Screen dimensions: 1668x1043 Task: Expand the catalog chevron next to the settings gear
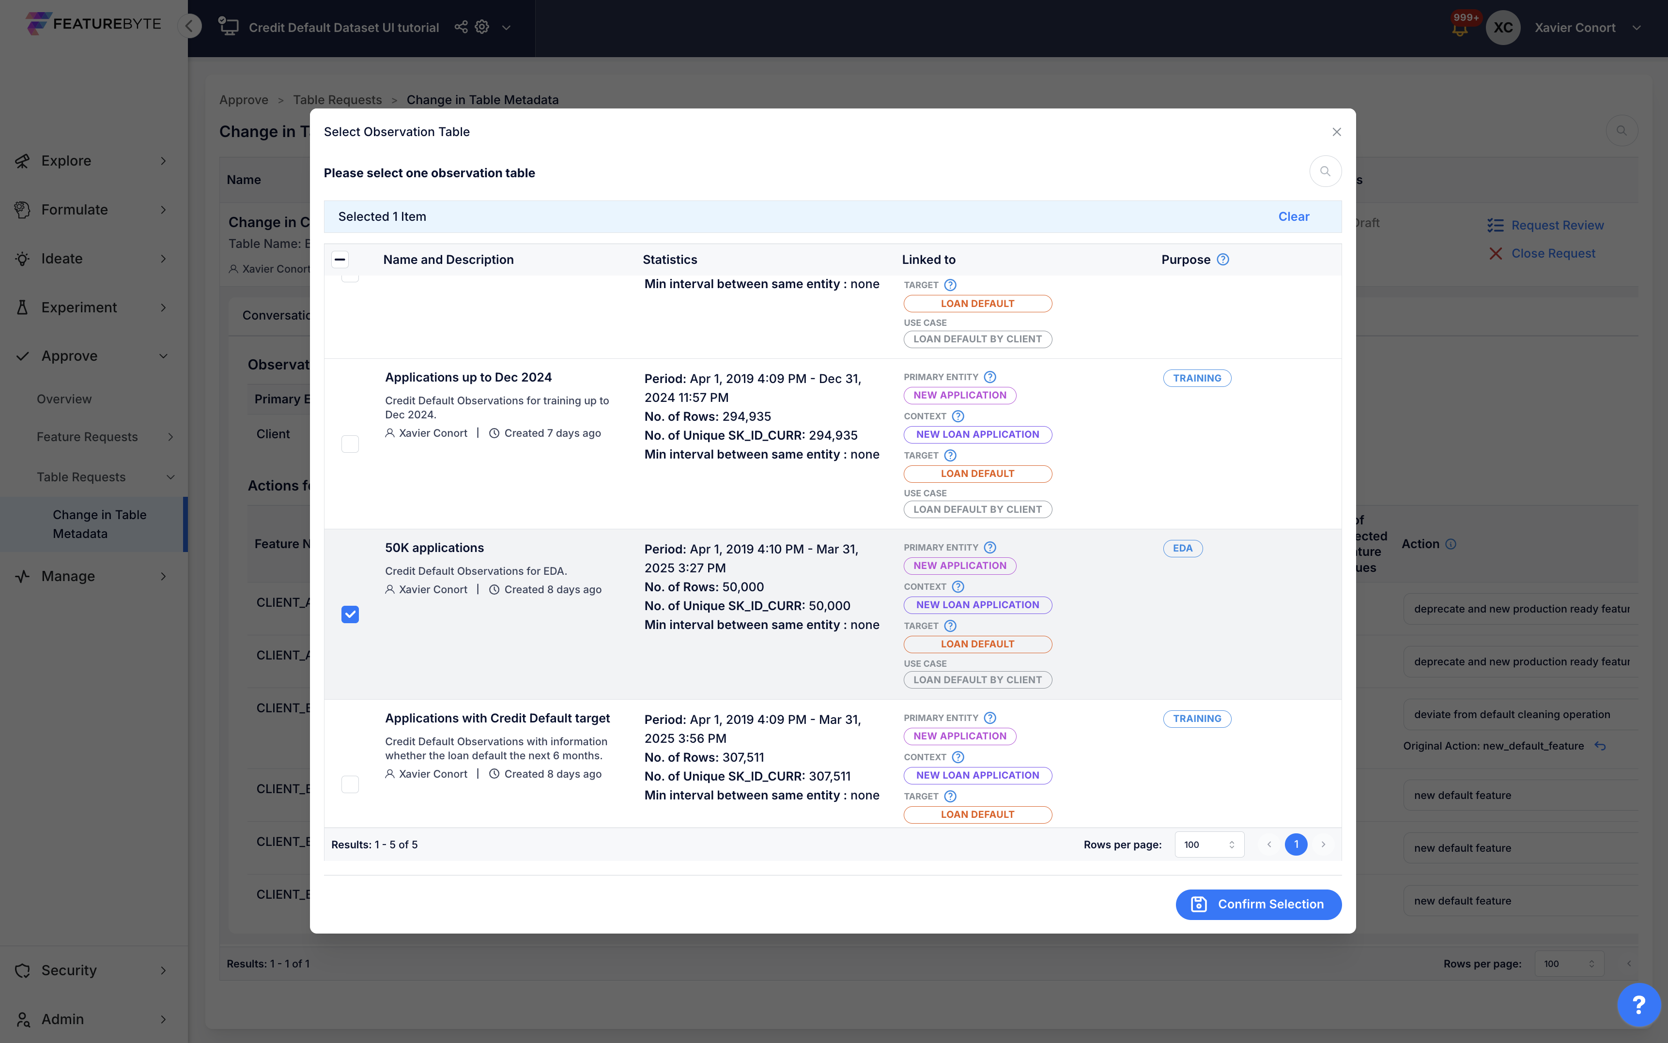(x=506, y=28)
